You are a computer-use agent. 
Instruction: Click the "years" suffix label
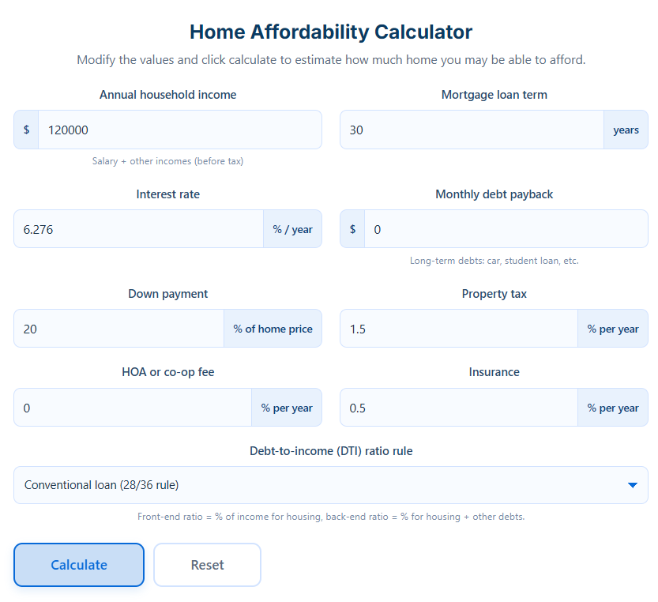(x=626, y=130)
